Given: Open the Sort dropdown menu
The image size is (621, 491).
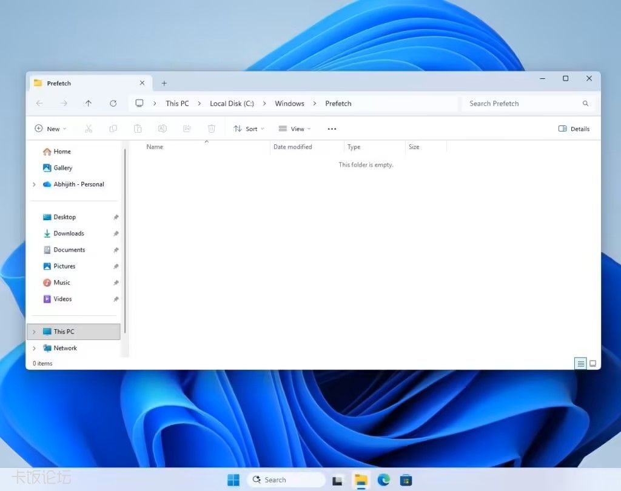Looking at the screenshot, I should coord(249,129).
